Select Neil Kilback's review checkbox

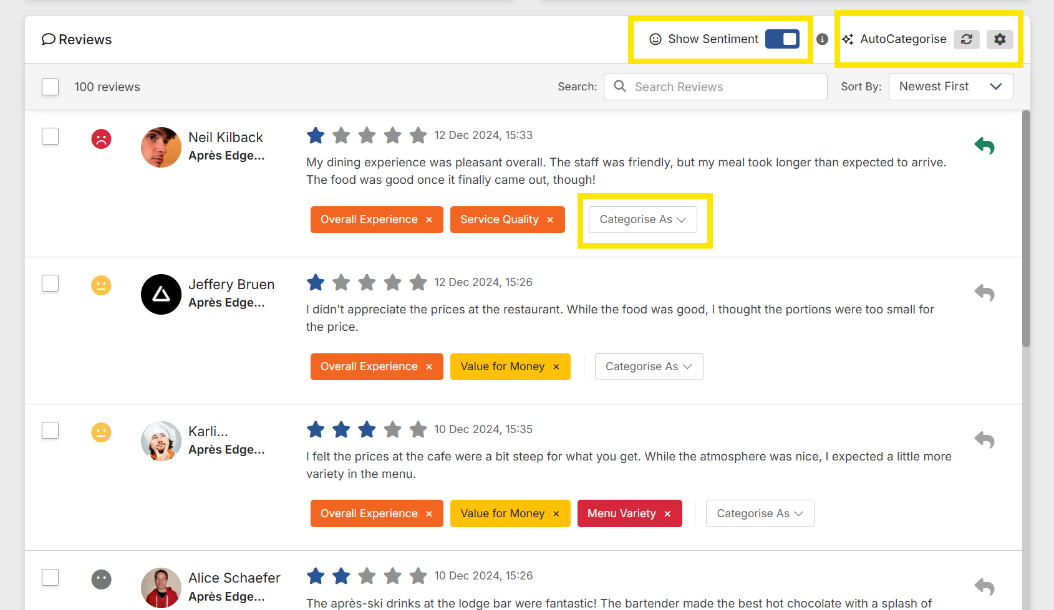pos(51,136)
